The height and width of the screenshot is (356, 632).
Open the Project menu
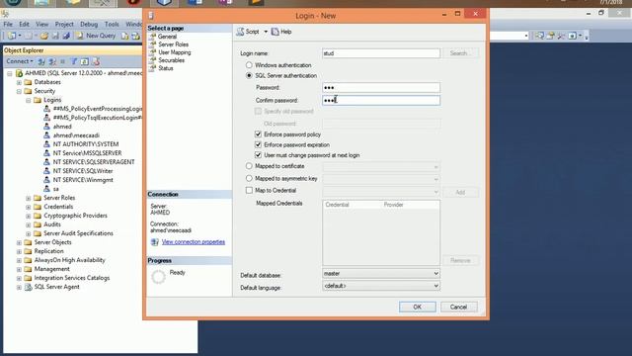[64, 24]
